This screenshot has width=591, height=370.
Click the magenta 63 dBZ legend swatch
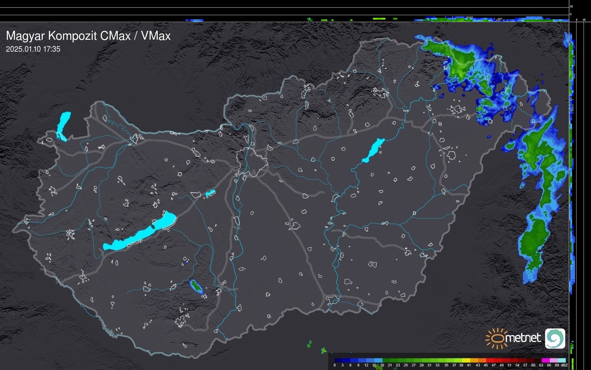click(x=545, y=361)
